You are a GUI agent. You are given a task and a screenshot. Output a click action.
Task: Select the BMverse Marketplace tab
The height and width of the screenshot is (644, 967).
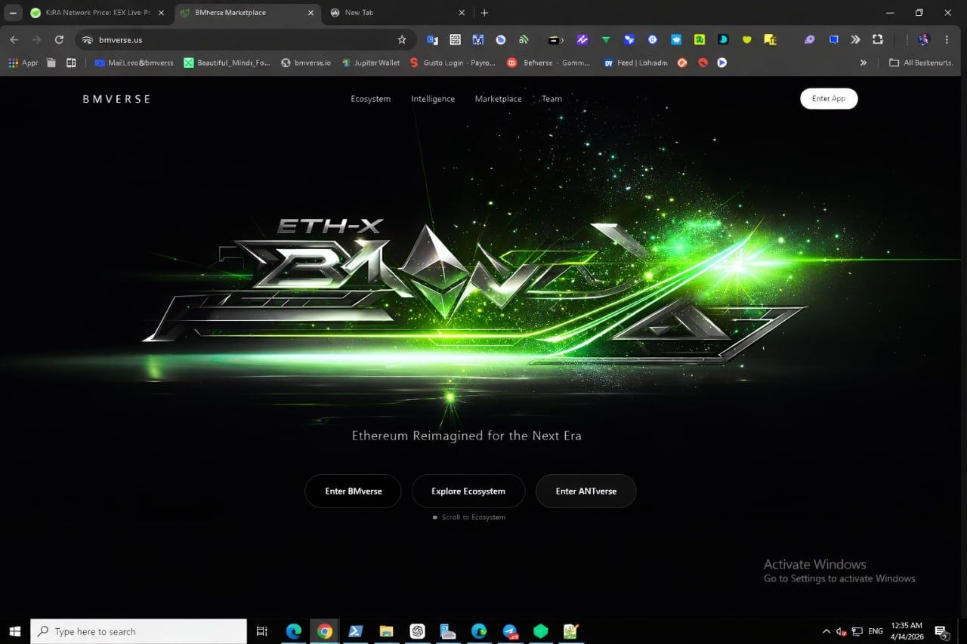tap(248, 13)
